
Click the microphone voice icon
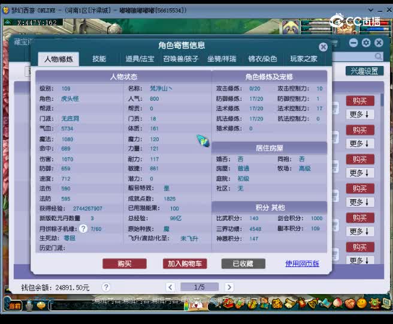[x=29, y=305]
